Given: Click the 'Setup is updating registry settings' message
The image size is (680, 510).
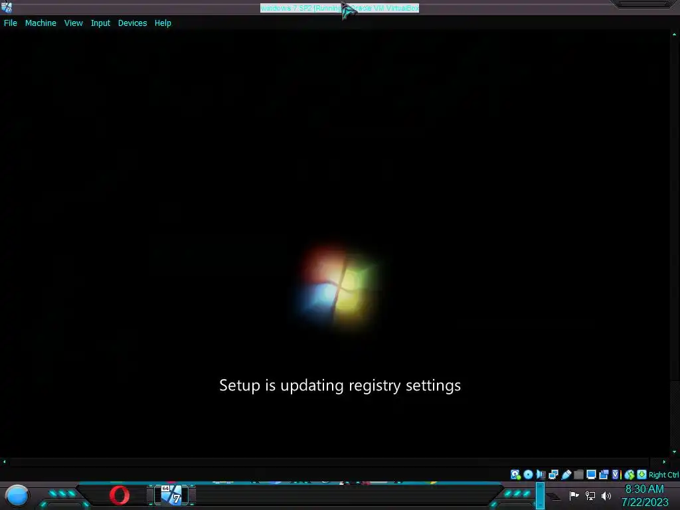Looking at the screenshot, I should pos(340,386).
